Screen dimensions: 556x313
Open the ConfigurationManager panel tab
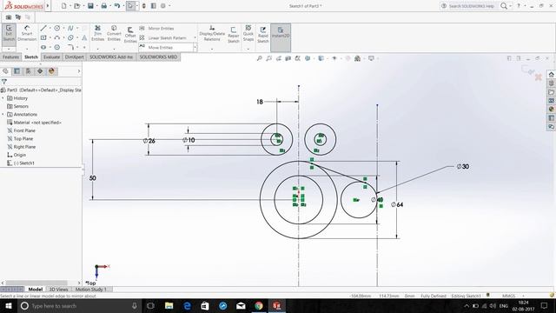(x=29, y=71)
